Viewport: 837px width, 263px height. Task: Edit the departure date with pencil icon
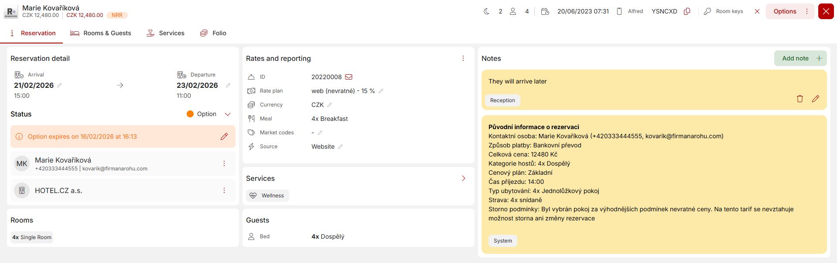click(228, 86)
